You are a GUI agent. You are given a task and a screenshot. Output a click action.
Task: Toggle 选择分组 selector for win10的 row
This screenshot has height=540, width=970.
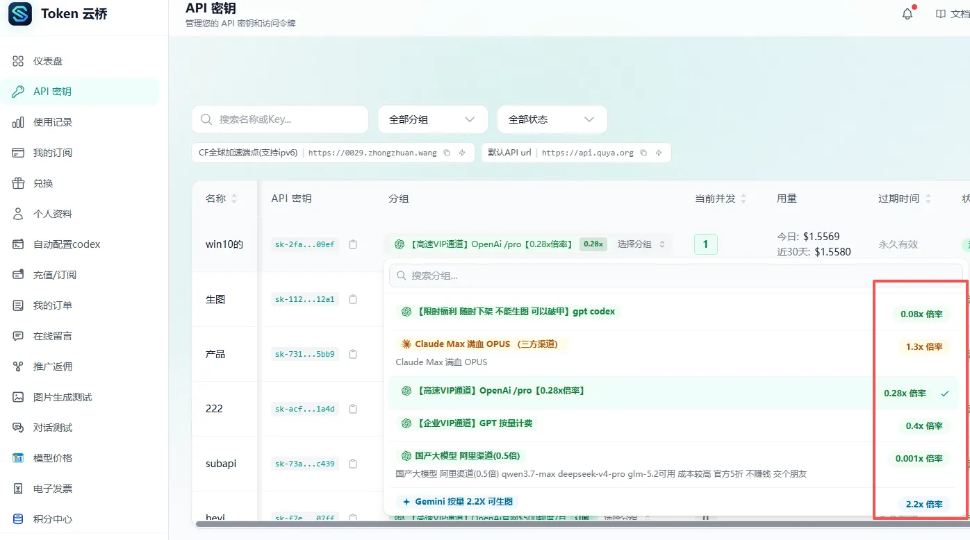click(641, 244)
